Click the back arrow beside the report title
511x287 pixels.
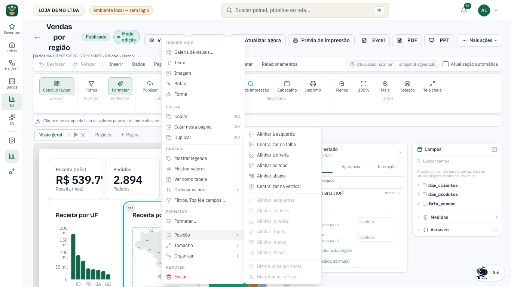tap(37, 37)
